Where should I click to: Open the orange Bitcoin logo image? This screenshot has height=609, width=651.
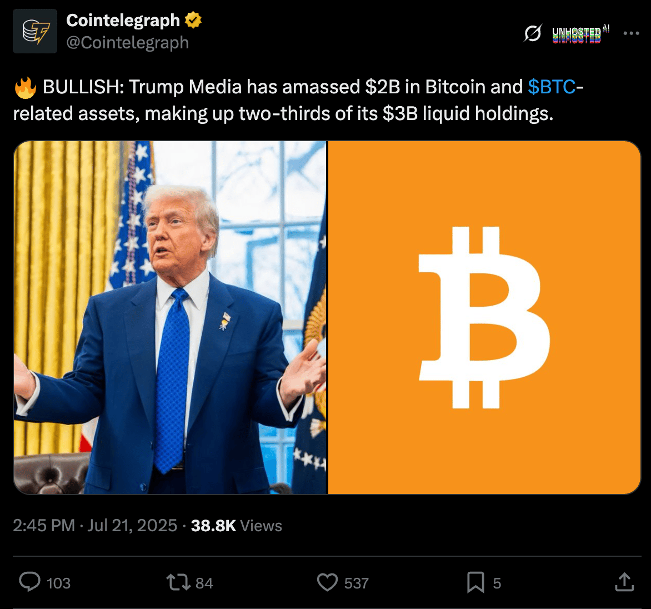tap(484, 317)
